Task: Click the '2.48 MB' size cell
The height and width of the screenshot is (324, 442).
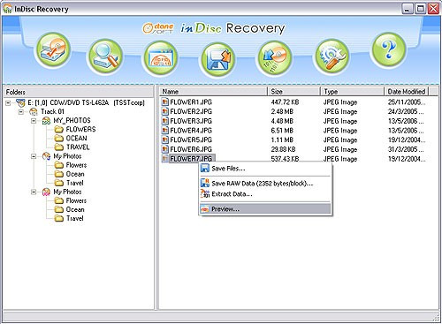Action: coord(282,111)
